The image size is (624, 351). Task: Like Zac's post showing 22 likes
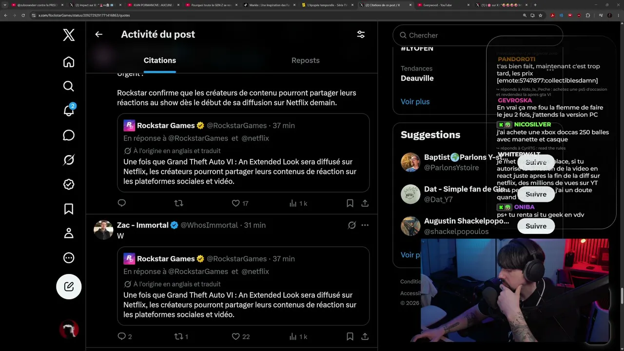point(240,336)
